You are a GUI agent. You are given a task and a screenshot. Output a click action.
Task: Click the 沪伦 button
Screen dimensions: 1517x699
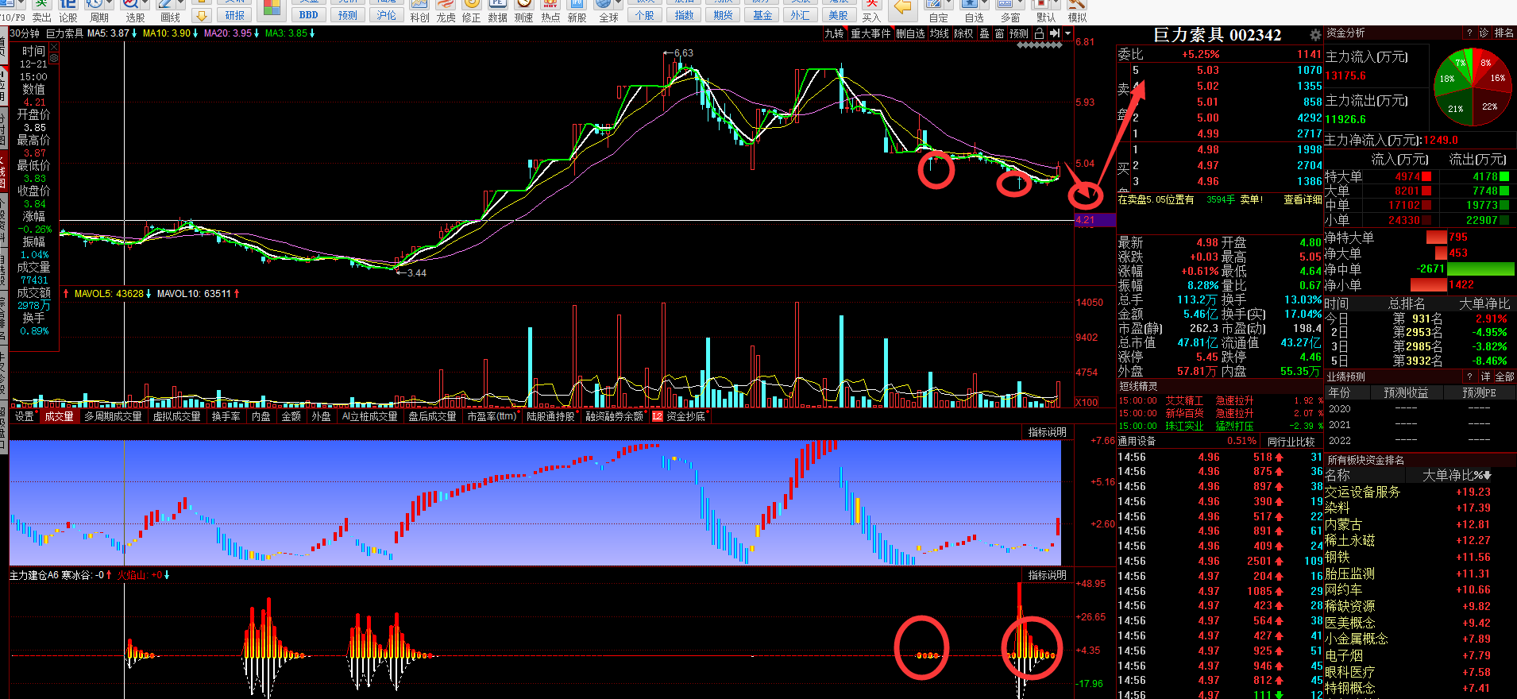pyautogui.click(x=386, y=15)
